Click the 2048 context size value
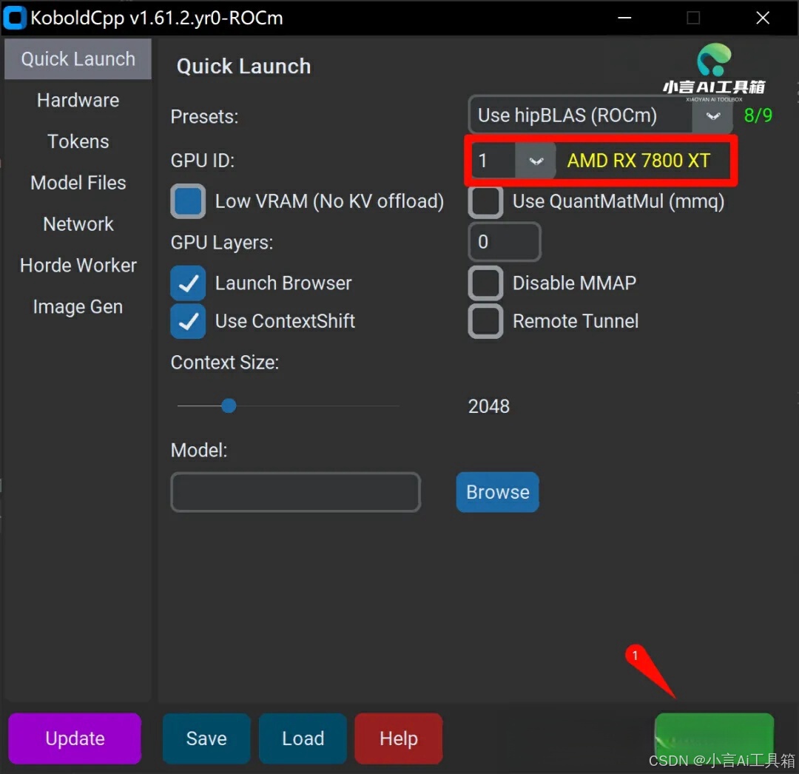Screen dimensions: 799x774 (x=489, y=407)
